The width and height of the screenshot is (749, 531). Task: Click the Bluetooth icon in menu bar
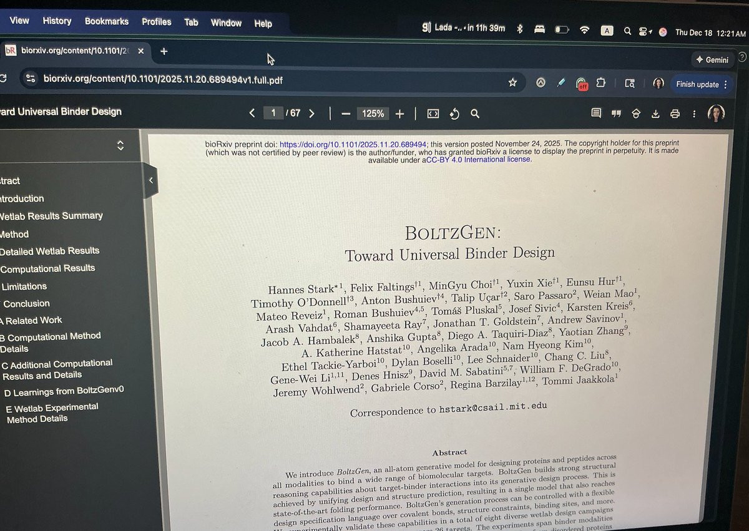520,29
